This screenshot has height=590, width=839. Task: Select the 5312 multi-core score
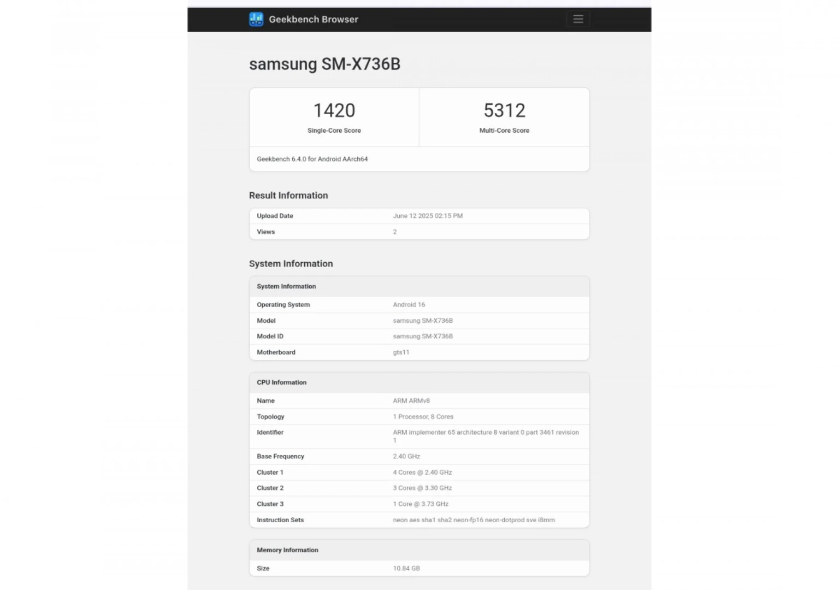504,111
